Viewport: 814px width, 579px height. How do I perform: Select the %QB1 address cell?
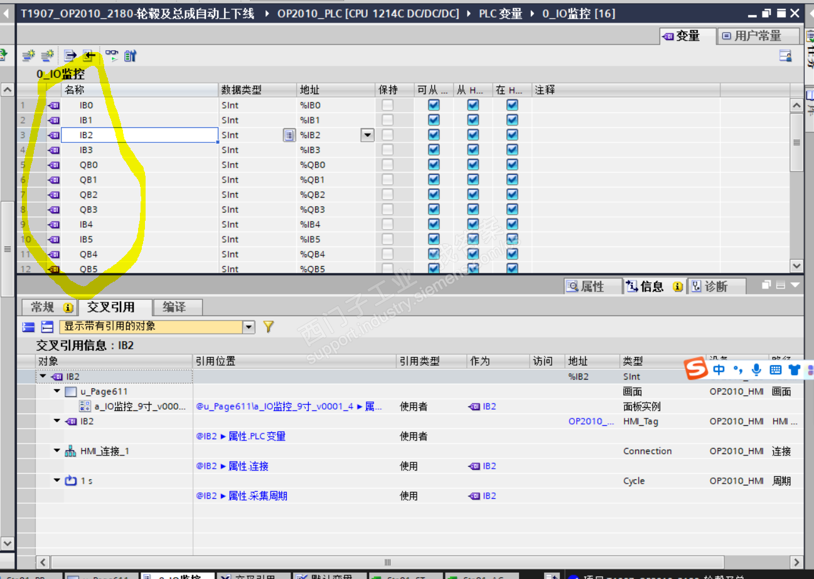(336, 180)
